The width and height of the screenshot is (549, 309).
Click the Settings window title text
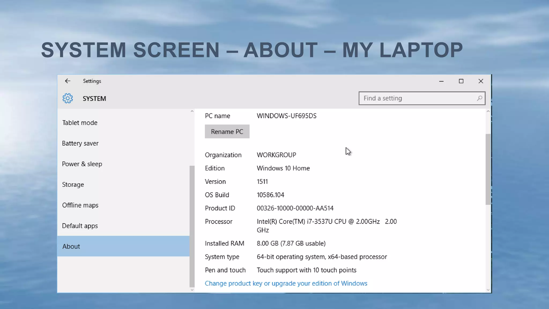pyautogui.click(x=92, y=81)
